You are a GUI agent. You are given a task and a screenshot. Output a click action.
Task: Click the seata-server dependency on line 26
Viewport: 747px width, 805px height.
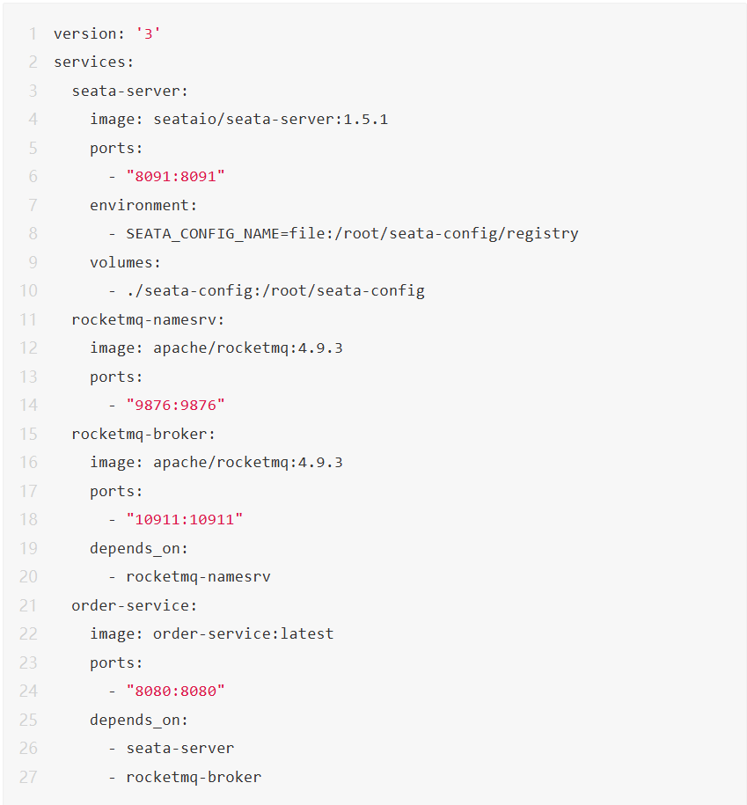pos(179,748)
